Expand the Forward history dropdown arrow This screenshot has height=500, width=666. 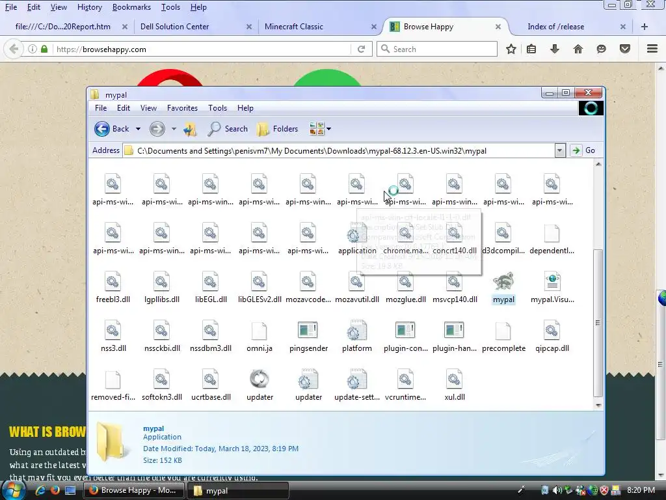[x=174, y=129]
